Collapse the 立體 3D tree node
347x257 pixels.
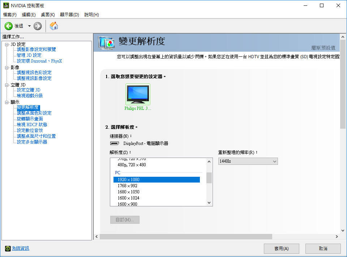click(x=7, y=85)
